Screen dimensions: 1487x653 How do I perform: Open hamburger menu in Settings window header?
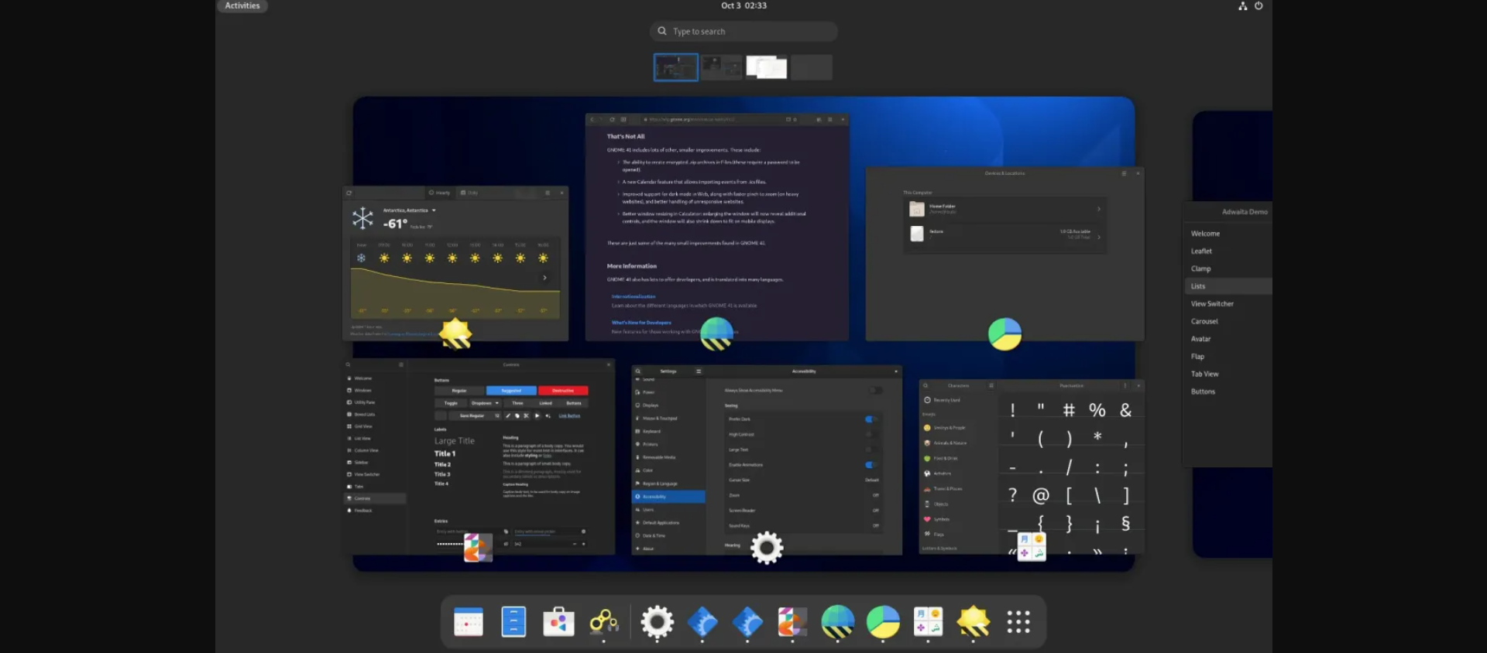[699, 371]
